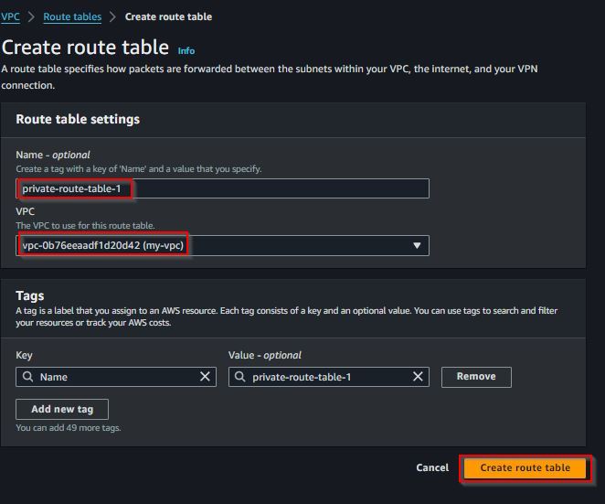The width and height of the screenshot is (605, 504).
Task: Go to VPC breadcrumb link
Action: tap(10, 16)
